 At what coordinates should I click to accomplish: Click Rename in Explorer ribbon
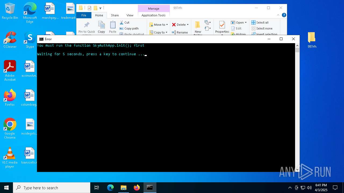click(x=180, y=32)
